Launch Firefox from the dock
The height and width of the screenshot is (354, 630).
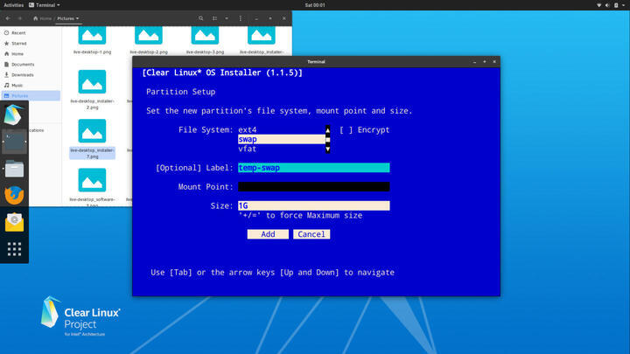click(x=15, y=196)
